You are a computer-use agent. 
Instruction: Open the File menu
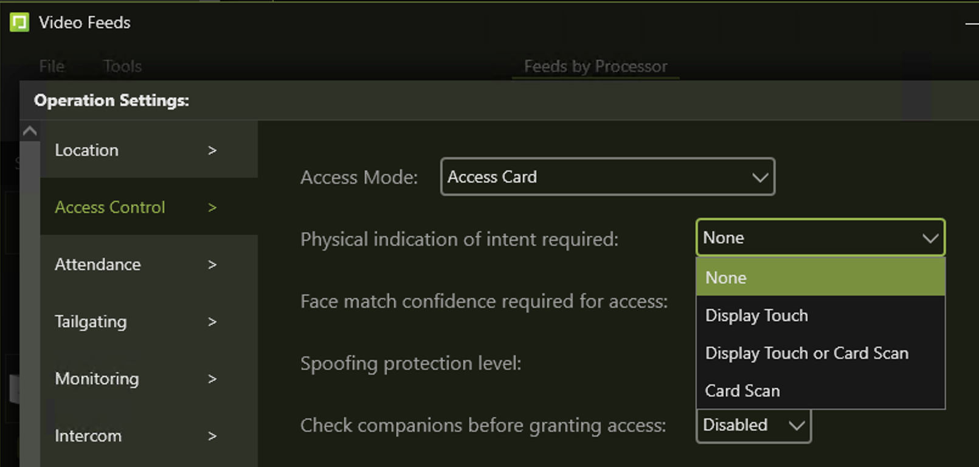(x=52, y=66)
